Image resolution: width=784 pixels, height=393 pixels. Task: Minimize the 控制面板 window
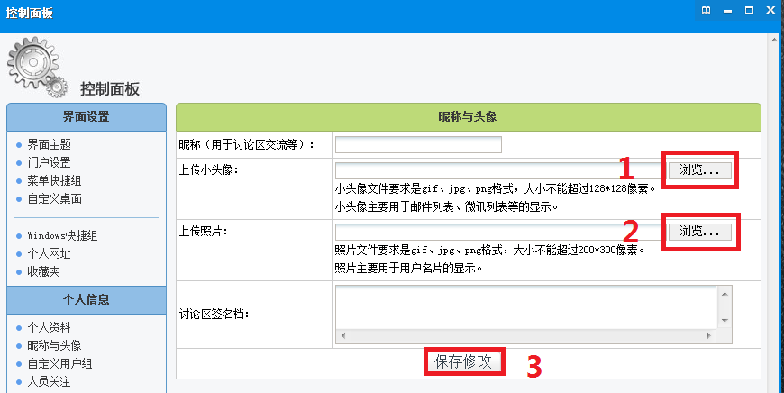click(x=728, y=11)
